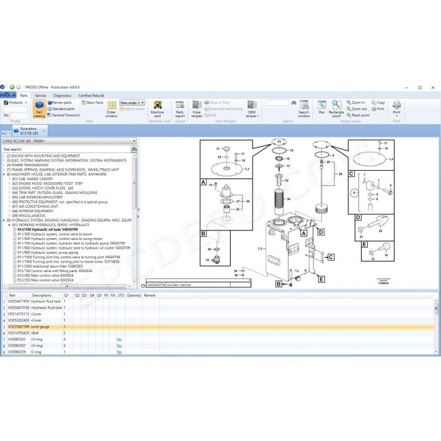Open the blue application menu button

tap(8, 94)
